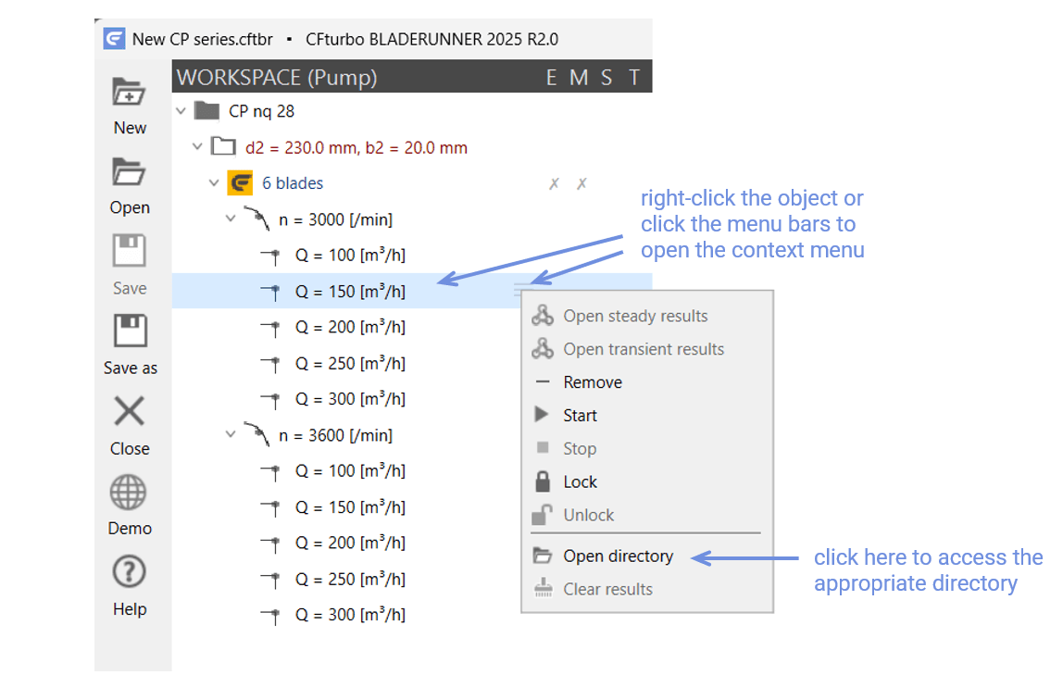The width and height of the screenshot is (1063, 700).
Task: Collapse the 6 blades node
Action: [x=214, y=183]
